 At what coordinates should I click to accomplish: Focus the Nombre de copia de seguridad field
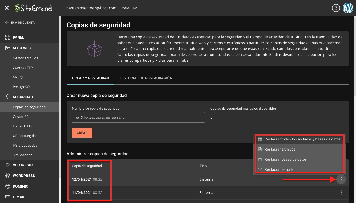[138, 117]
